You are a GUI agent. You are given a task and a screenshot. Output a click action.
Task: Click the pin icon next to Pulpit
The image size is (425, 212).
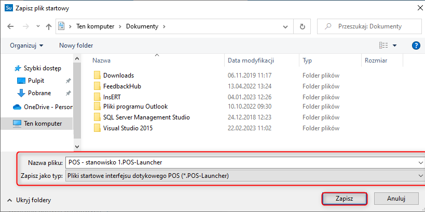[68, 81]
